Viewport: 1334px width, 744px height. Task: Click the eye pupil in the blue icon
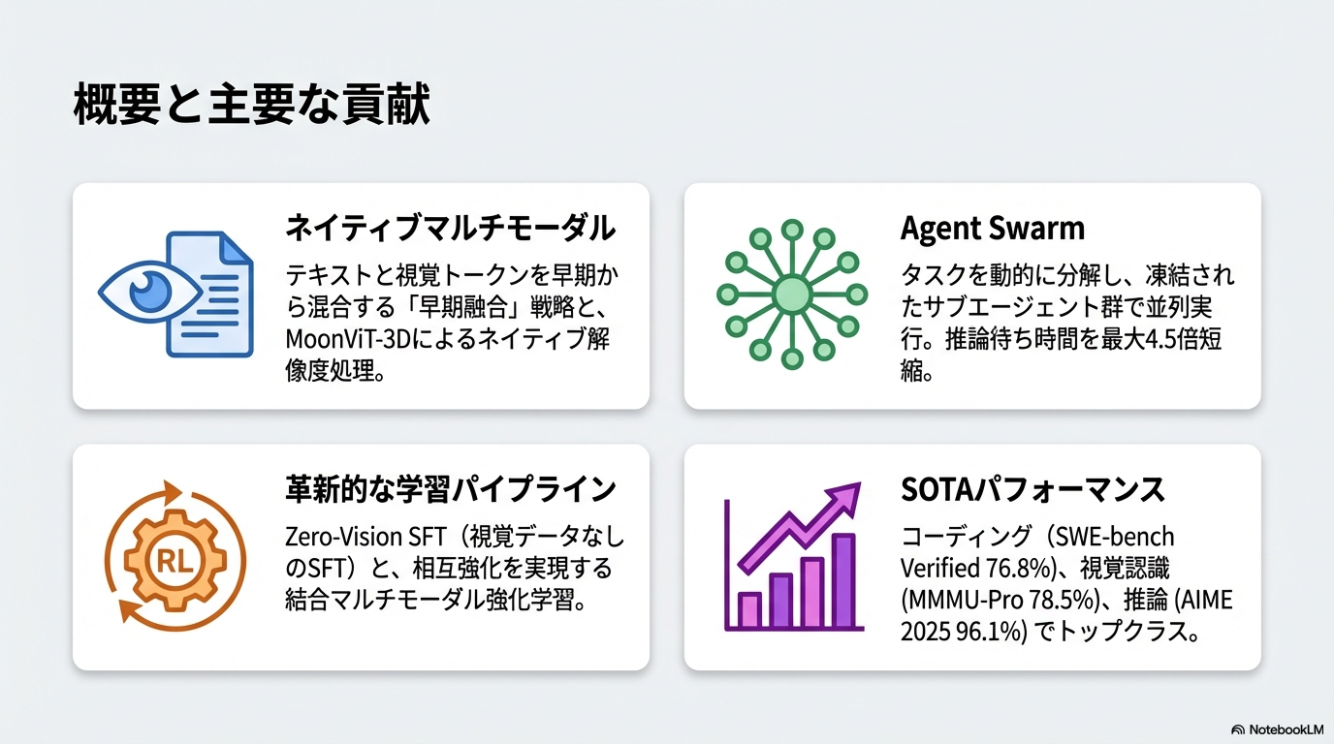coord(147,288)
